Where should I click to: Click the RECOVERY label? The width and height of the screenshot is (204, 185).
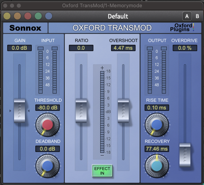click(157, 141)
